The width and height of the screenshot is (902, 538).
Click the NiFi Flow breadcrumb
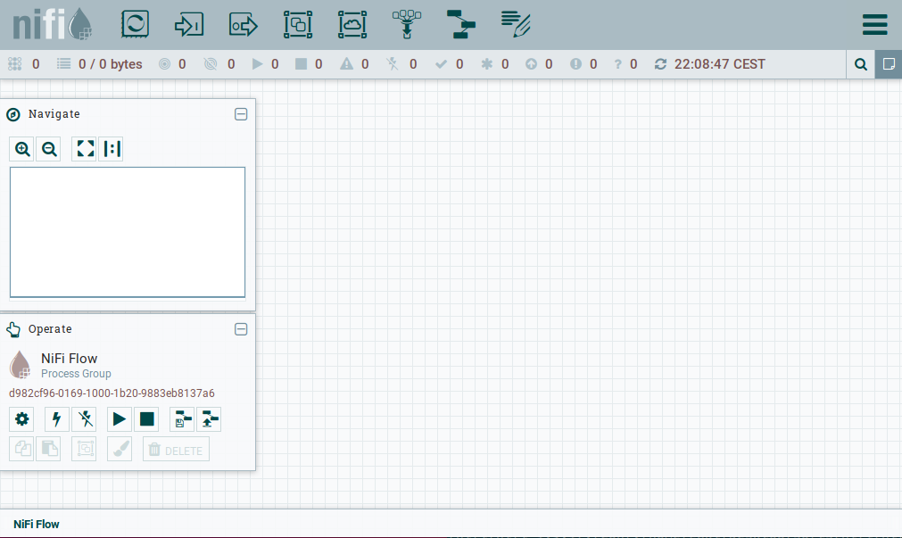tap(37, 525)
